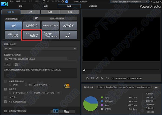Click the blue 已用空间 legend swatch
The image size is (162, 115).
tap(102, 101)
